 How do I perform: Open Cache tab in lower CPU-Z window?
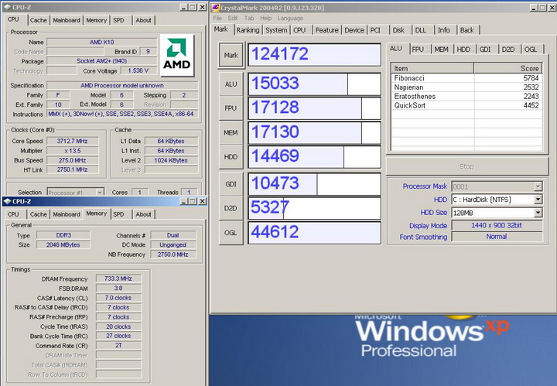click(x=39, y=214)
